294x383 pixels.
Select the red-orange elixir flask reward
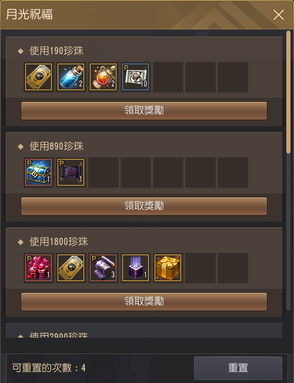(x=103, y=77)
